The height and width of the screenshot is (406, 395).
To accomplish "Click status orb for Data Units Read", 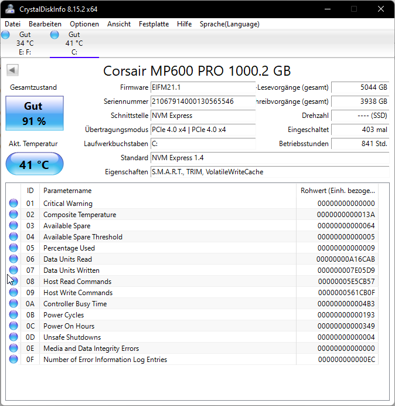I will tap(13, 259).
